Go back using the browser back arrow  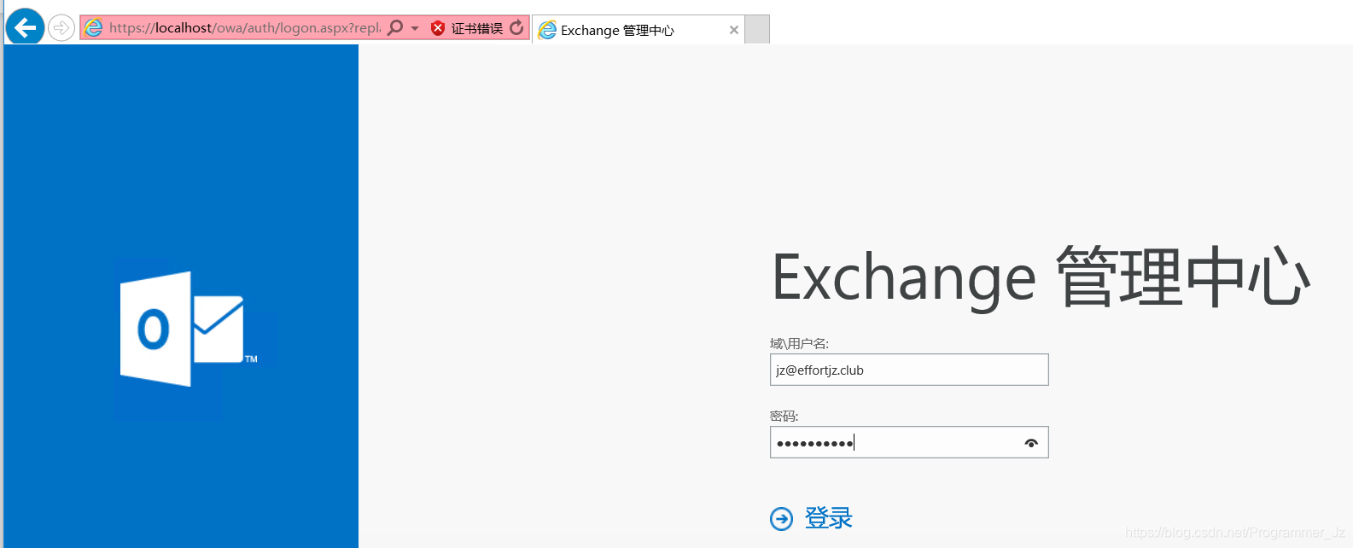tap(26, 27)
